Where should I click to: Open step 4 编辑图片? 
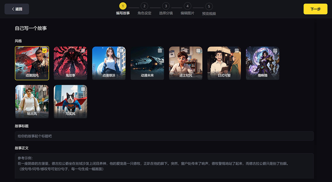click(x=187, y=6)
